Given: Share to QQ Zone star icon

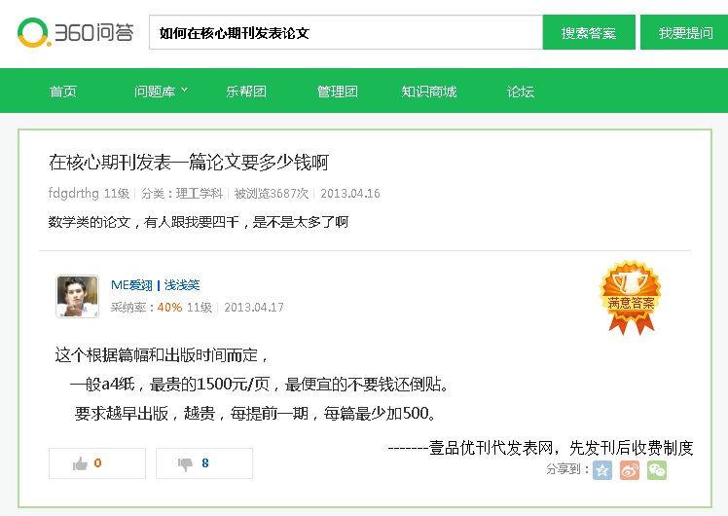Looking at the screenshot, I should [x=602, y=470].
